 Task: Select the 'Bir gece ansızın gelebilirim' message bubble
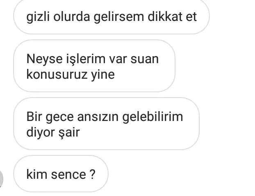click(106, 123)
